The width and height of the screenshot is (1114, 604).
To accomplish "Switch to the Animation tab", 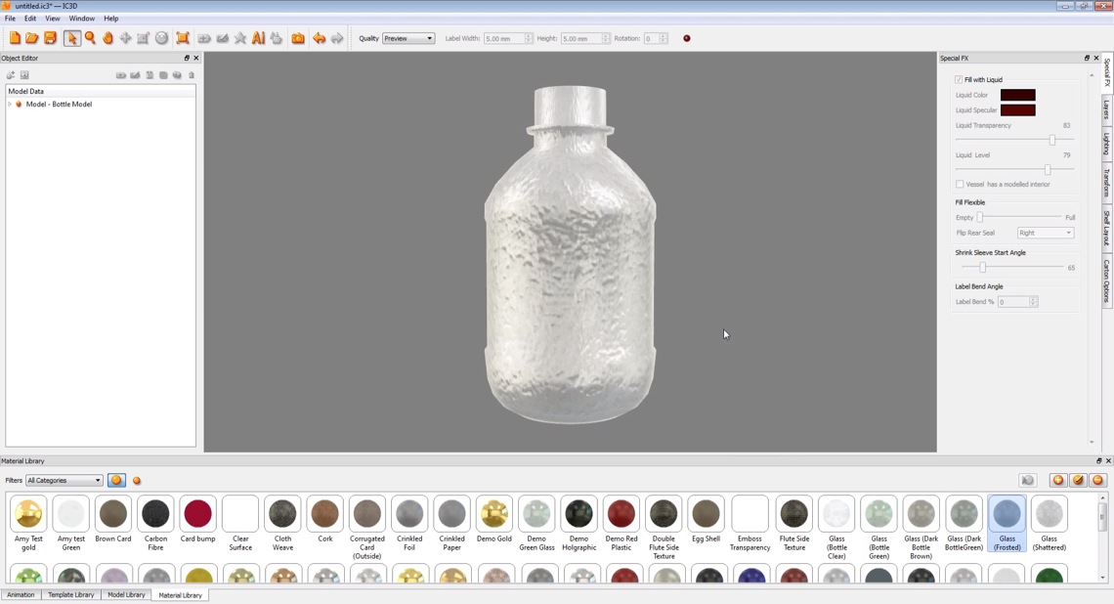I will tap(21, 595).
